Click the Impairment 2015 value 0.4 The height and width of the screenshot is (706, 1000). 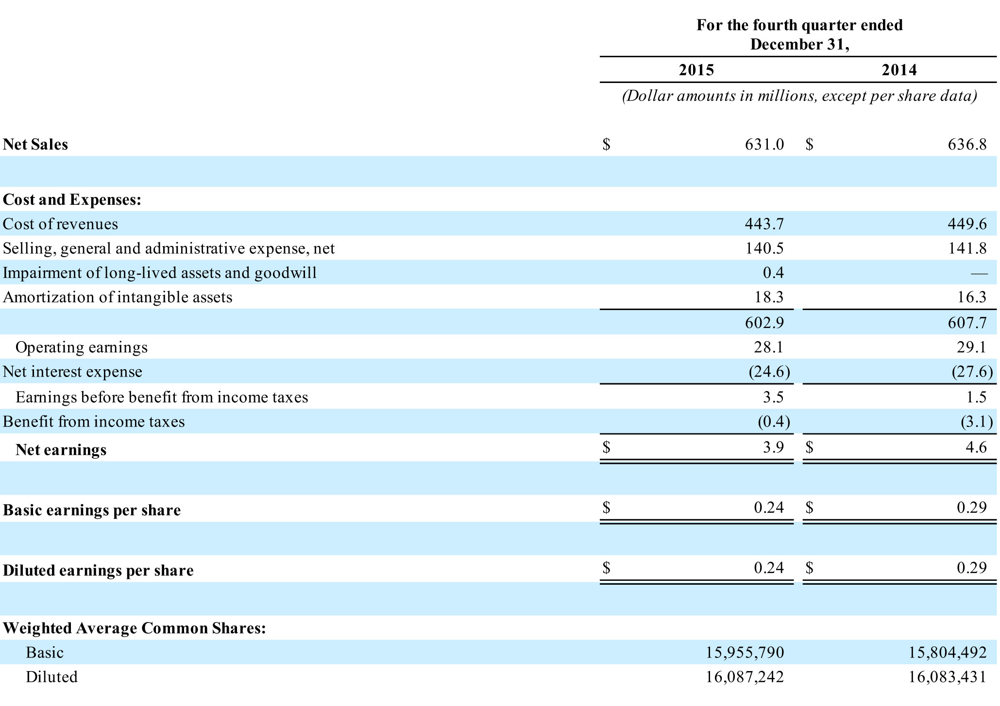tap(773, 273)
